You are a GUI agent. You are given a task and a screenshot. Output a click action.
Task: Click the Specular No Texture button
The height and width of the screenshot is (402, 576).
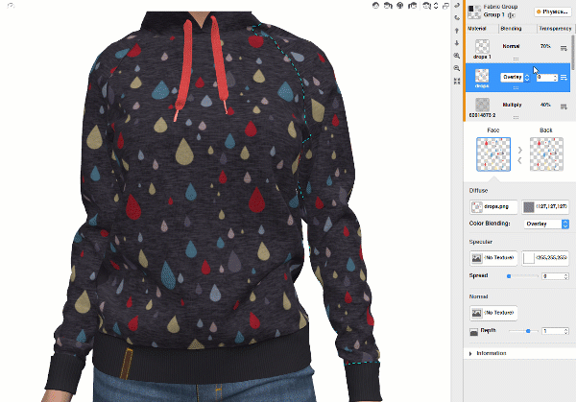click(x=493, y=258)
